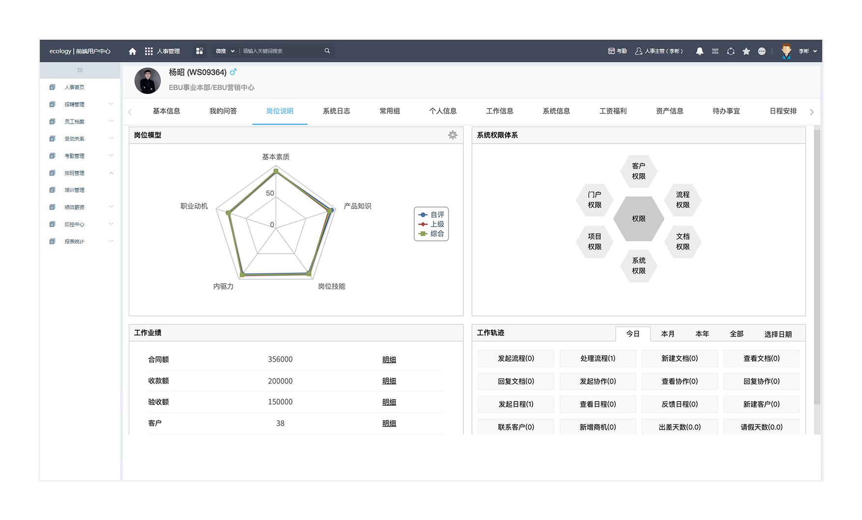Open 明细 link for 合同额

(x=389, y=360)
